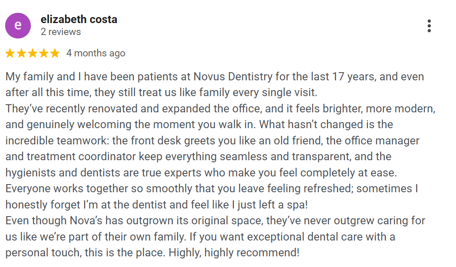Click the words 'hygienists and dentists'
The image size is (456, 267).
[62, 173]
